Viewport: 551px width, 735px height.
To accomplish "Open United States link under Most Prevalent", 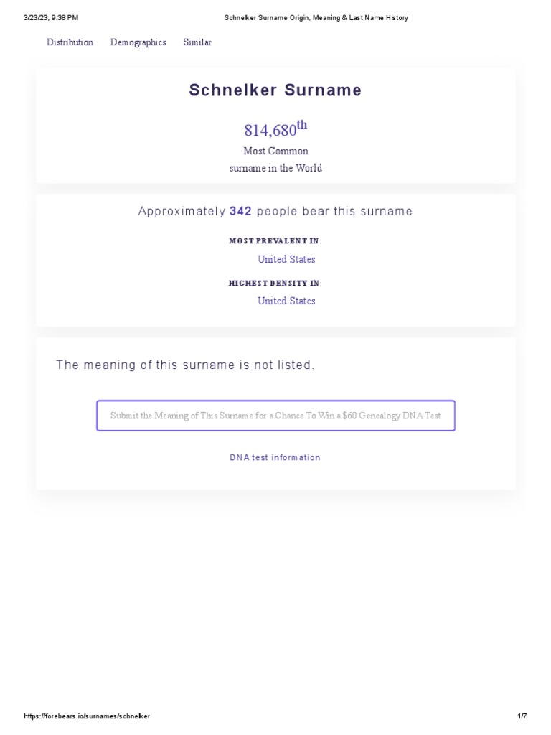I will click(286, 259).
